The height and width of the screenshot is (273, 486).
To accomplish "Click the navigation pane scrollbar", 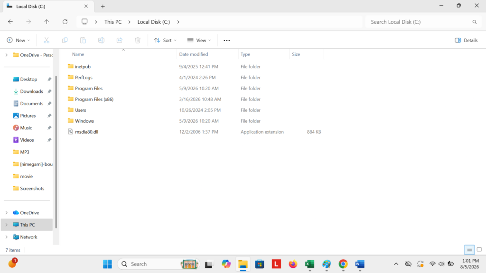I will tap(56, 152).
